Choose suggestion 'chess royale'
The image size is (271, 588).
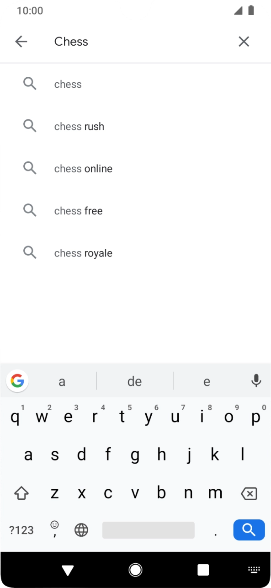[83, 252]
